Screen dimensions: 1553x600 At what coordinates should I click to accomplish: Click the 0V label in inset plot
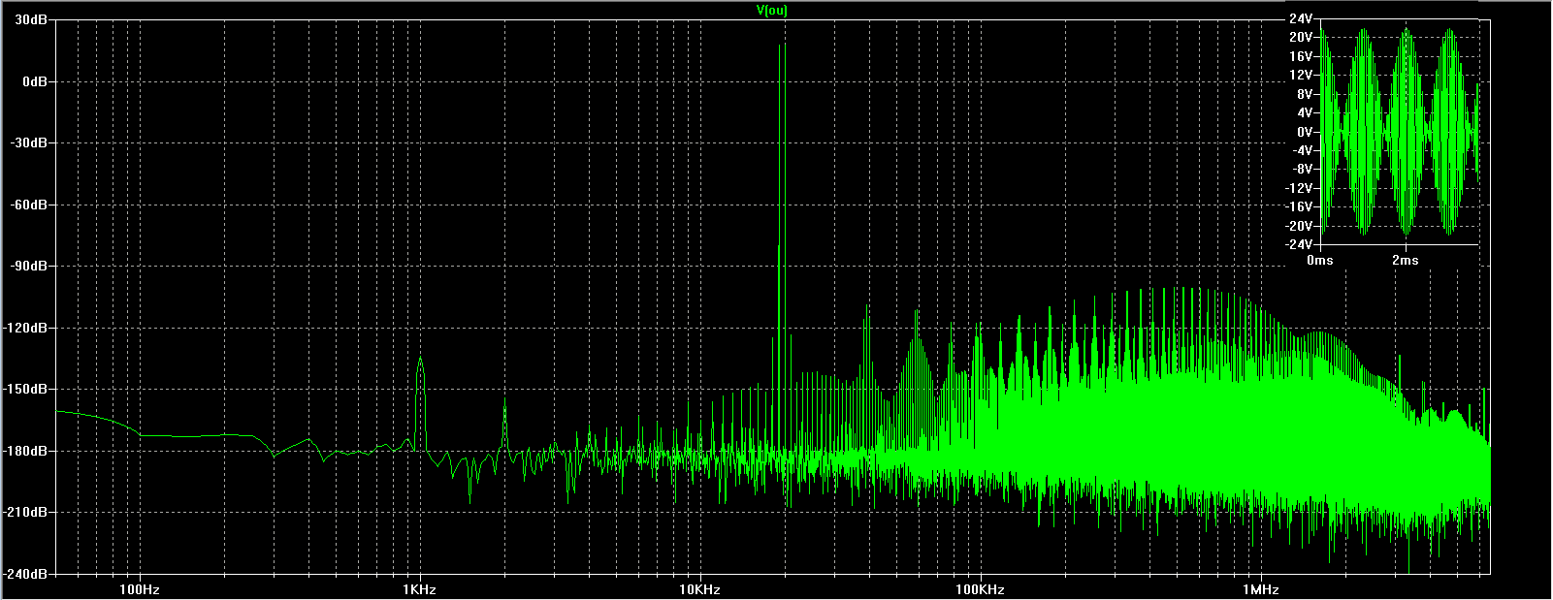point(1305,132)
